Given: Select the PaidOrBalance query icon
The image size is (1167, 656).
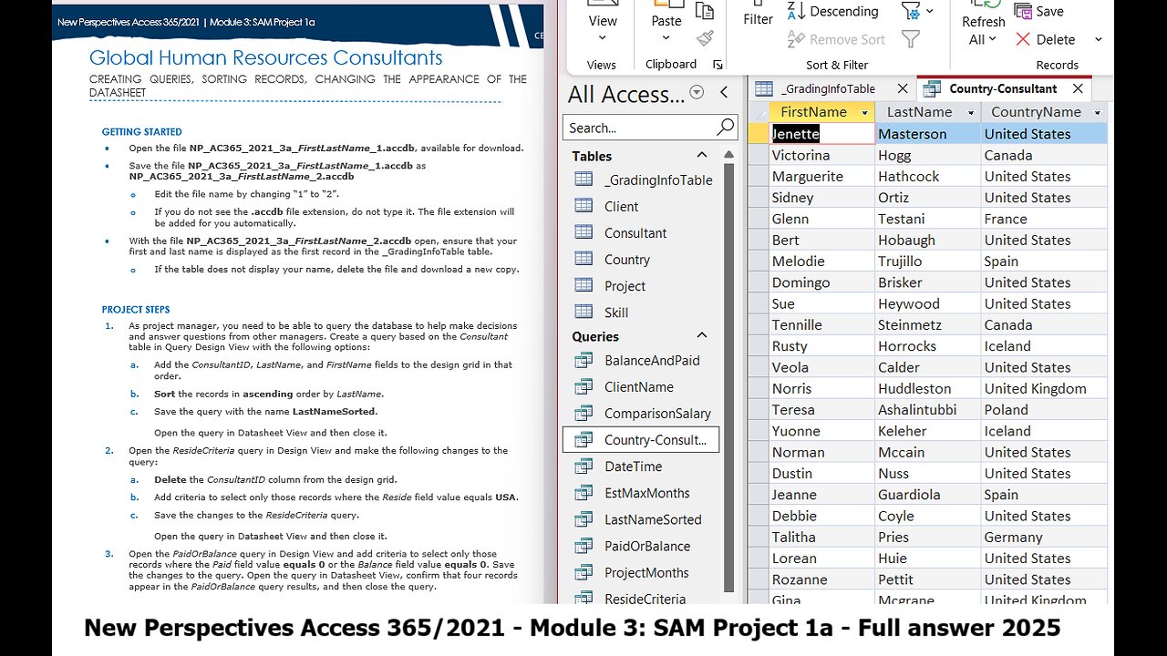Looking at the screenshot, I should coord(583,546).
